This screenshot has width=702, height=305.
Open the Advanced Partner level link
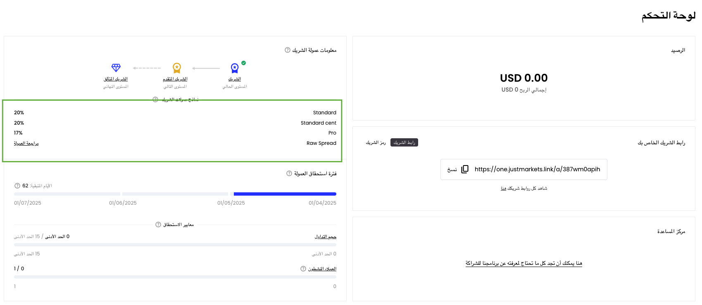click(175, 79)
